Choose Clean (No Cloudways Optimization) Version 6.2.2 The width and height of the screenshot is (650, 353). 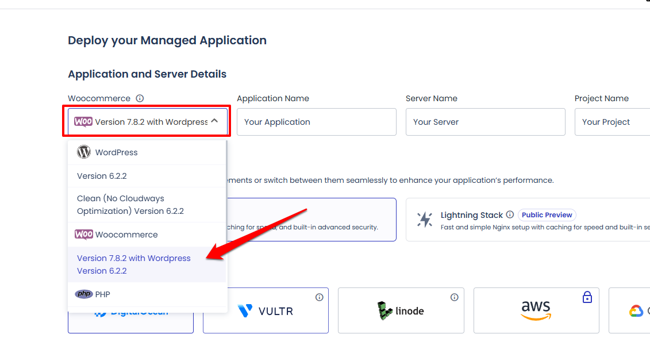pos(147,205)
